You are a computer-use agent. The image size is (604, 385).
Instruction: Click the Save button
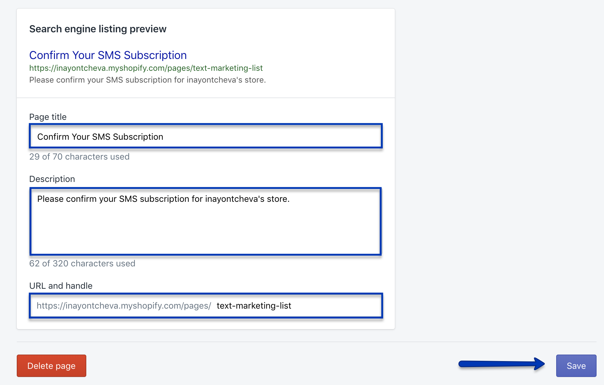[x=576, y=366]
